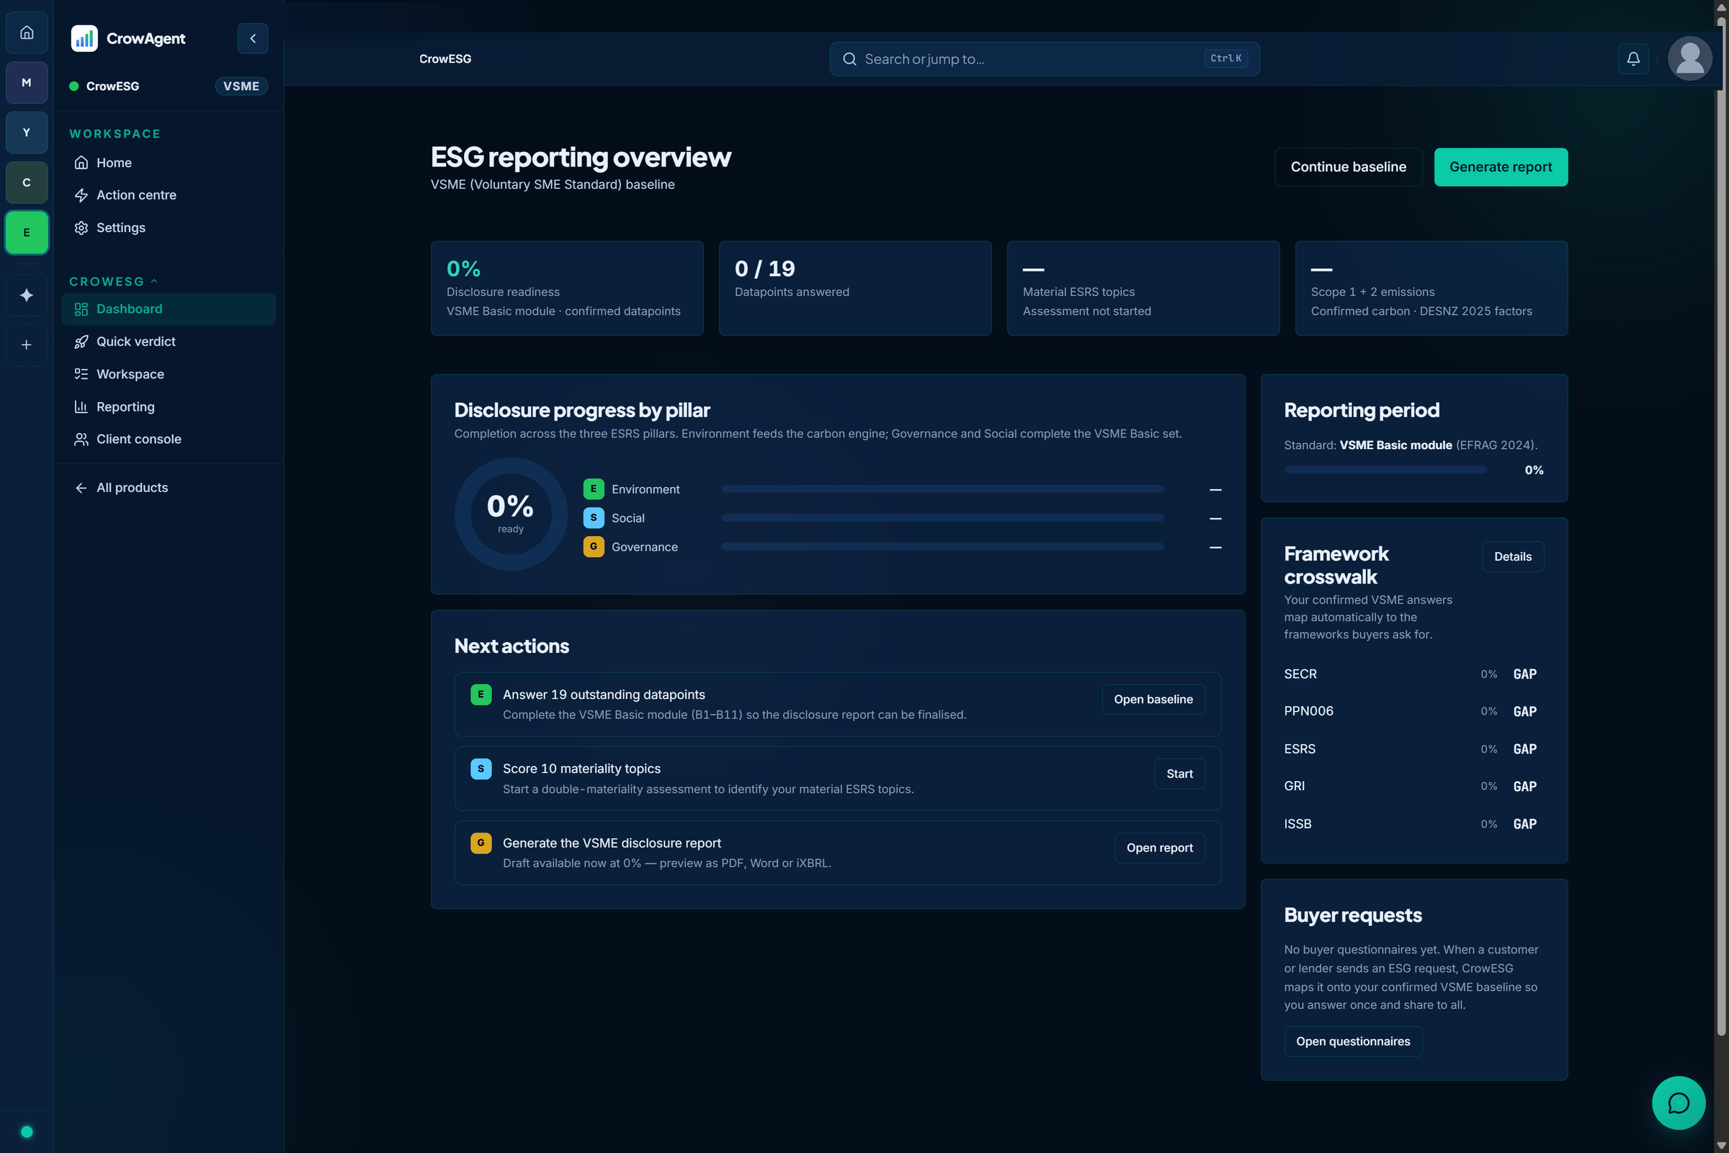Viewport: 1729px width, 1153px height.
Task: Collapse the CROWESG section
Action: click(x=114, y=282)
